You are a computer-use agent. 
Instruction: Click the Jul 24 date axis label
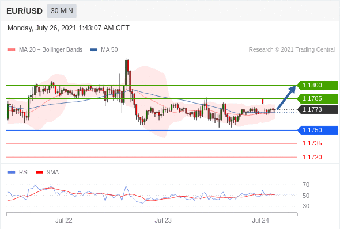click(260, 220)
